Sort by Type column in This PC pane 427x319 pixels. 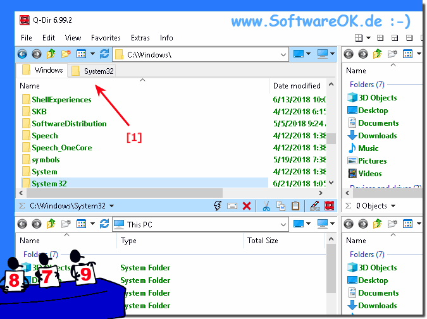[128, 241]
